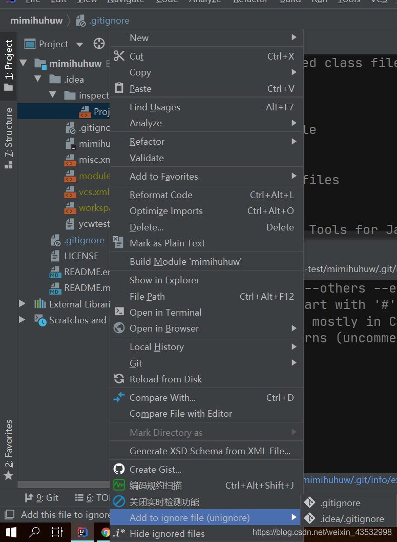Open the Refactor submenu

pyautogui.click(x=206, y=141)
